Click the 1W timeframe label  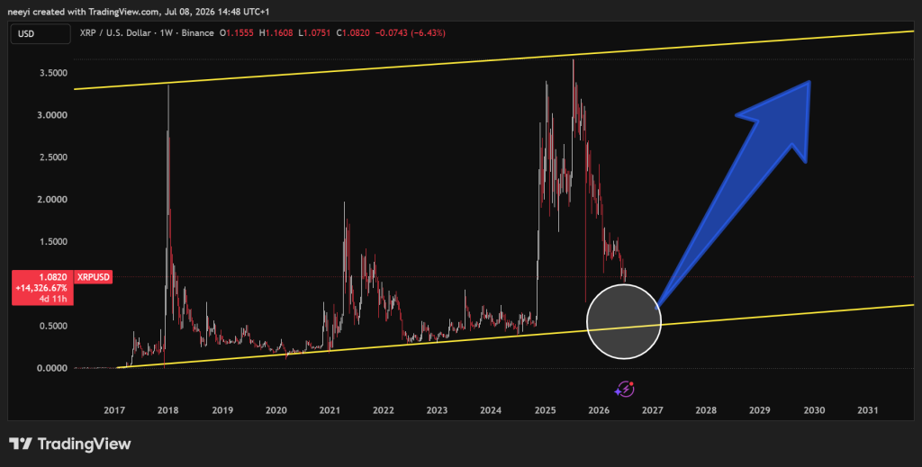(x=167, y=33)
